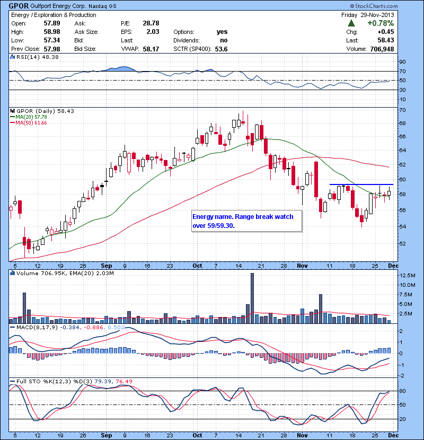
Task: Select the Open value 57.89
Action: [52, 23]
